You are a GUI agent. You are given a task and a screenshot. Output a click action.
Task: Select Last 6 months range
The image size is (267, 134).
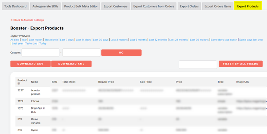138,40
